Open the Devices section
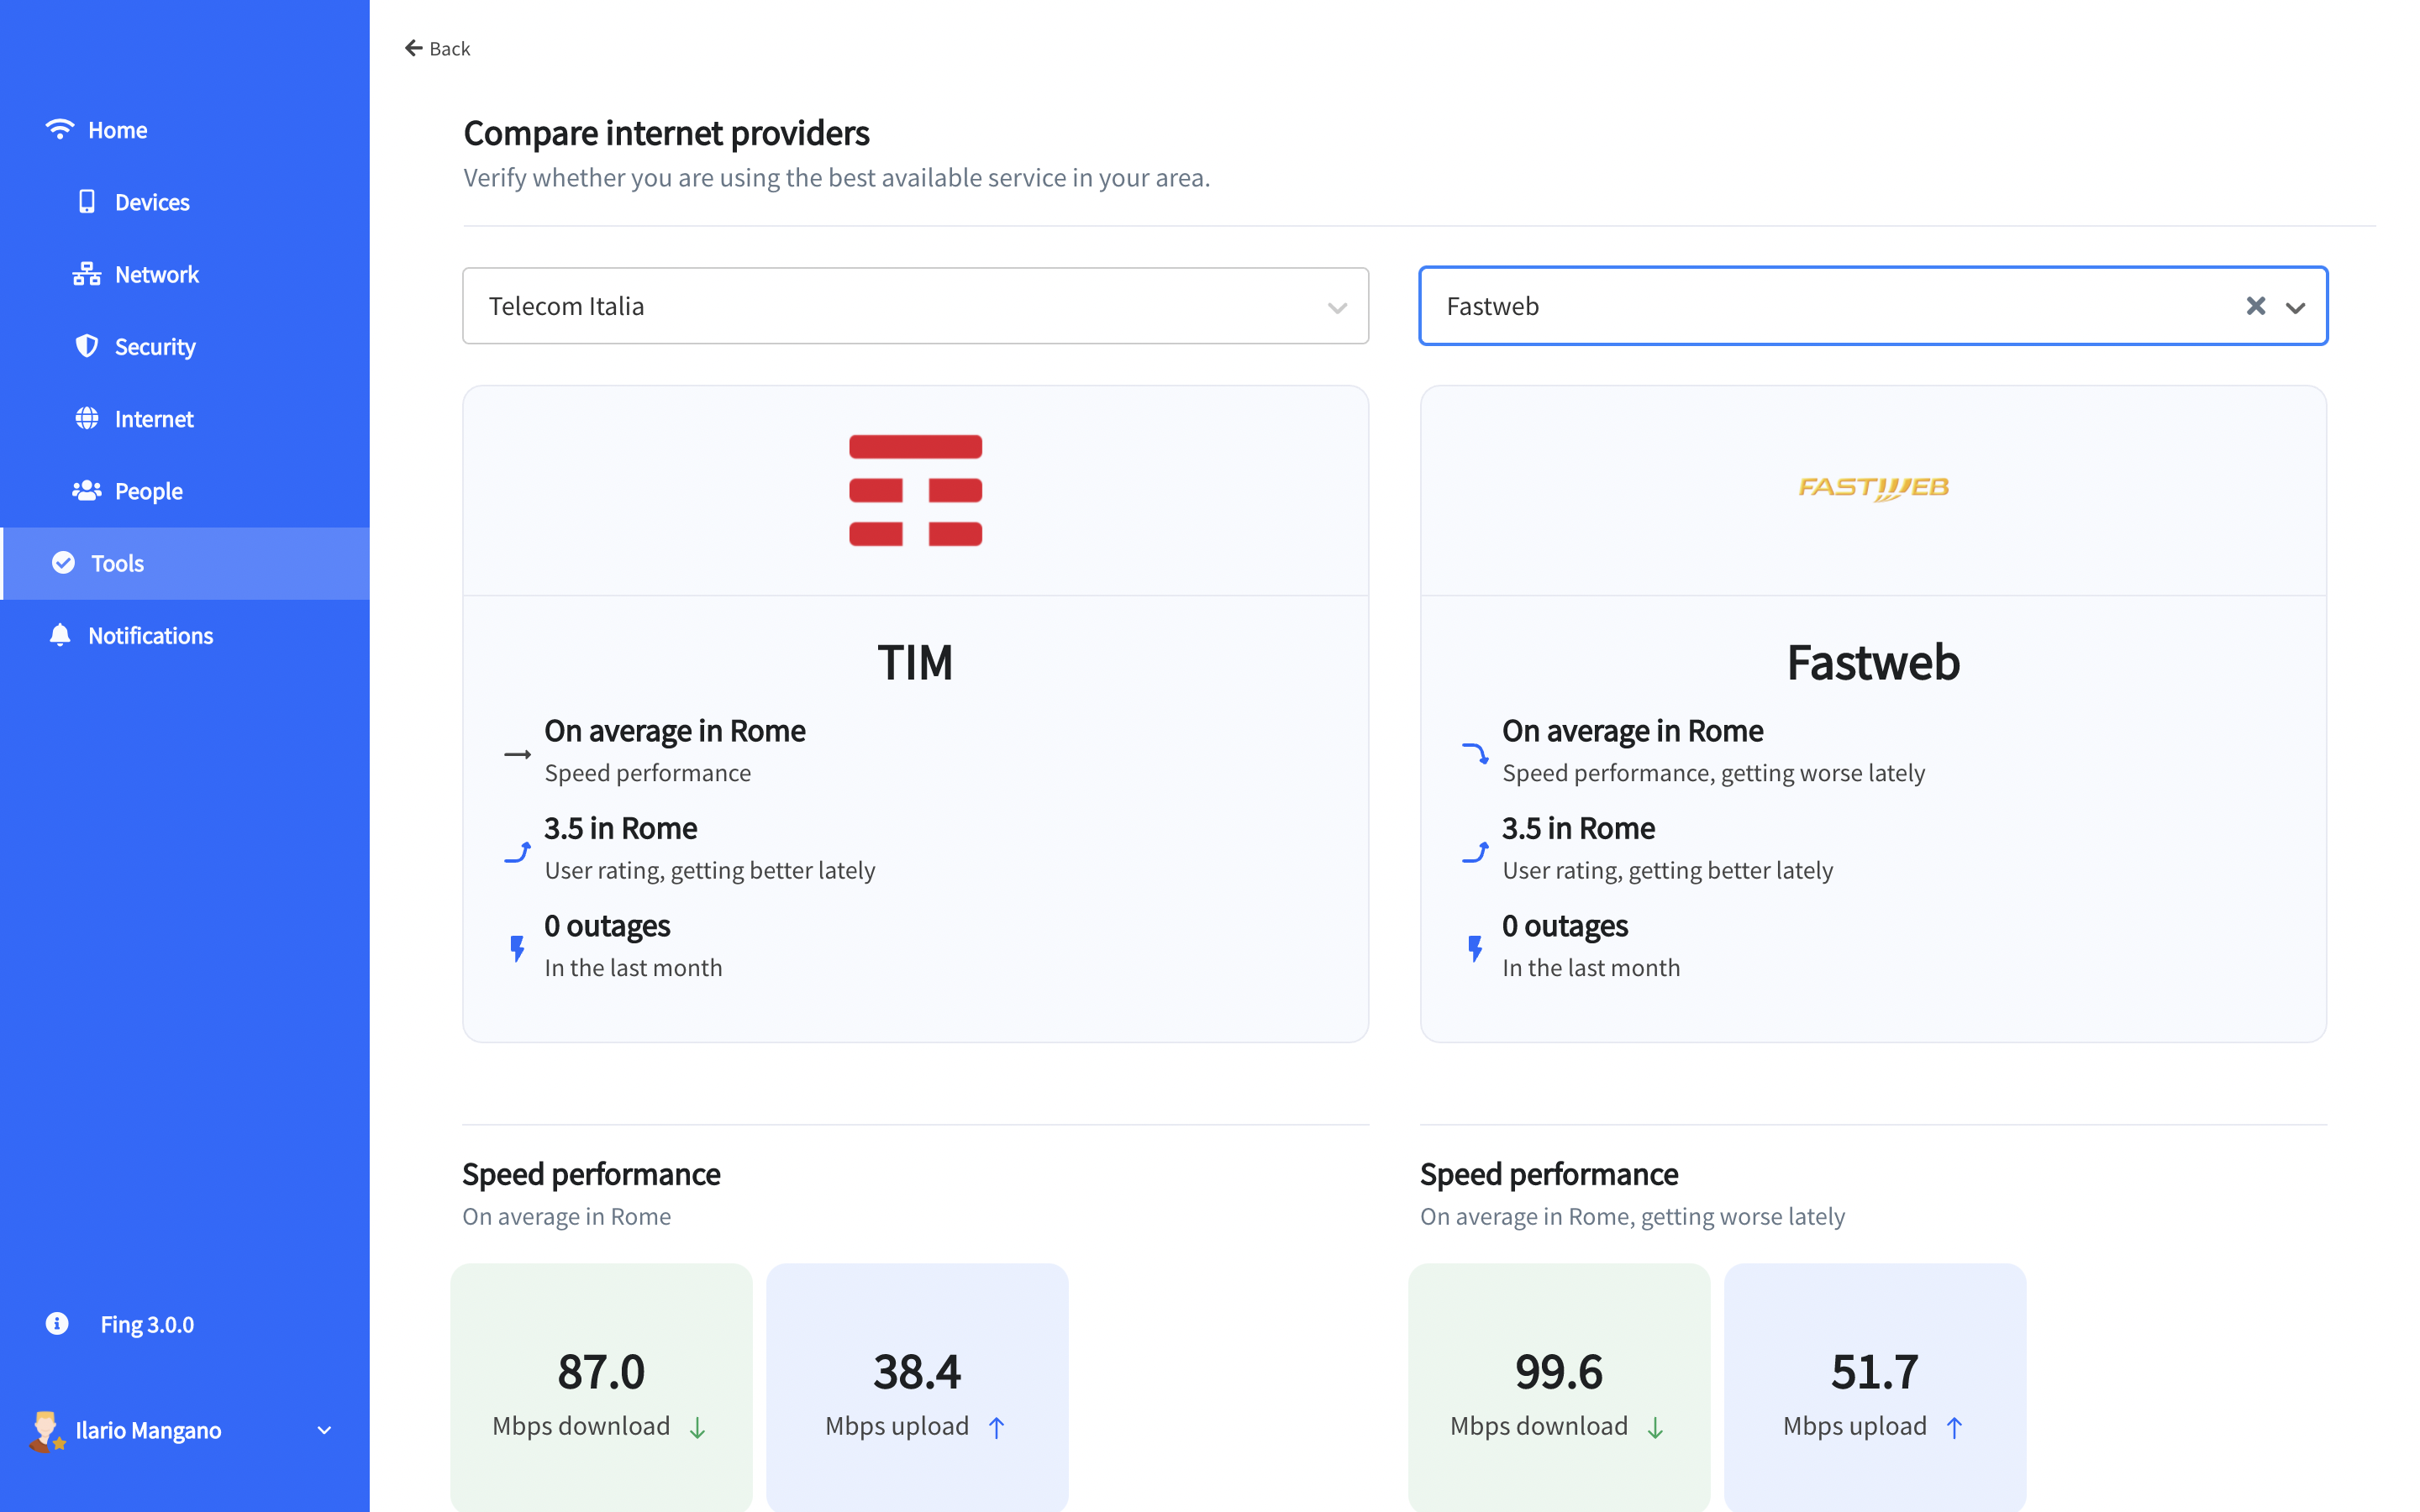The image size is (2420, 1512). tap(185, 202)
